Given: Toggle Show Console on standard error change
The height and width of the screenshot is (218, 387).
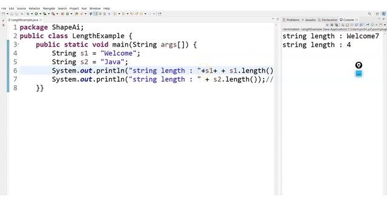Looking at the screenshot, I should click(362, 25).
